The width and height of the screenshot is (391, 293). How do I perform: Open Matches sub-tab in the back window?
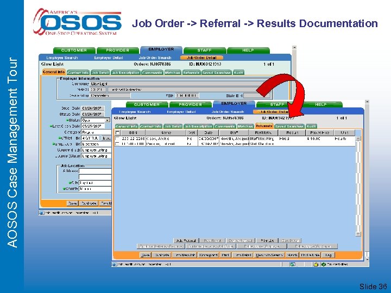(172, 73)
